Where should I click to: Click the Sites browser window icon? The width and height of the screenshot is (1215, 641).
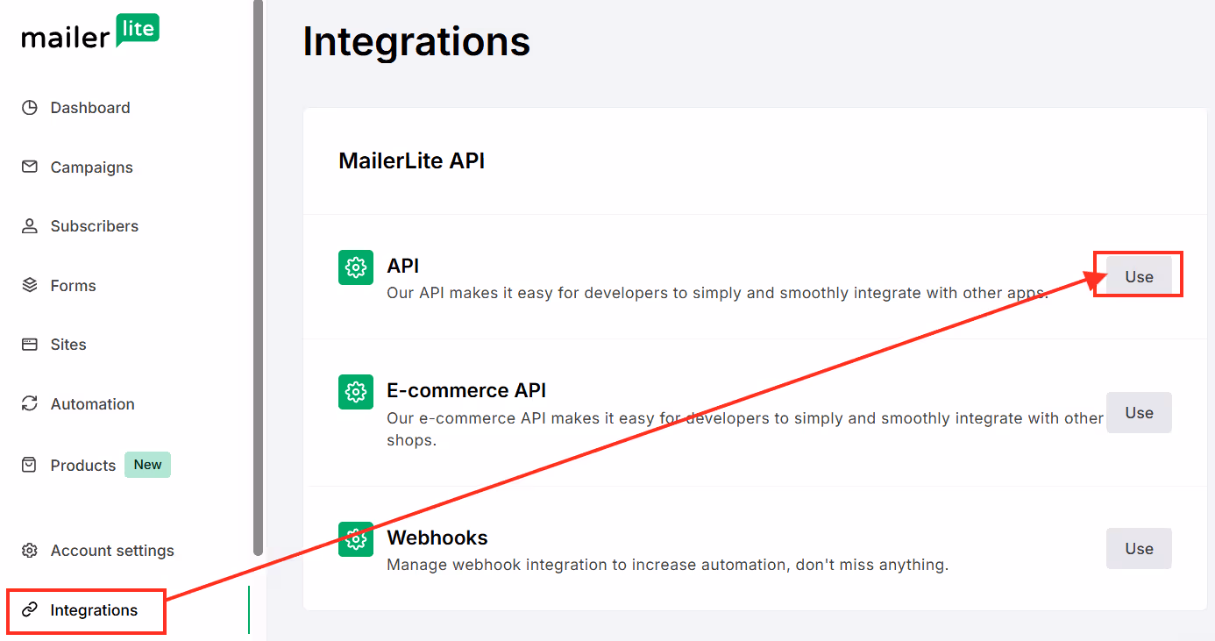tap(30, 345)
